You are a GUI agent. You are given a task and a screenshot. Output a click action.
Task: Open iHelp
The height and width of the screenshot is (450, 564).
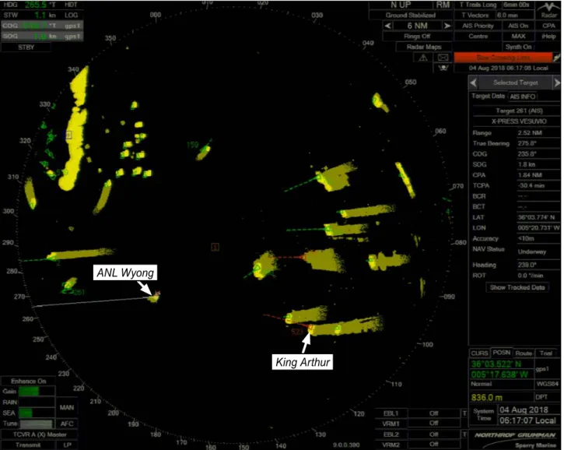[x=548, y=36]
